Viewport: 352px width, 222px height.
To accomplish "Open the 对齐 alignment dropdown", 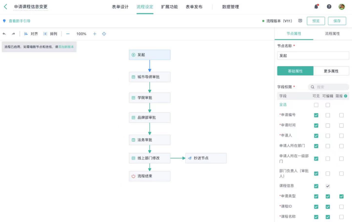I will (31, 34).
